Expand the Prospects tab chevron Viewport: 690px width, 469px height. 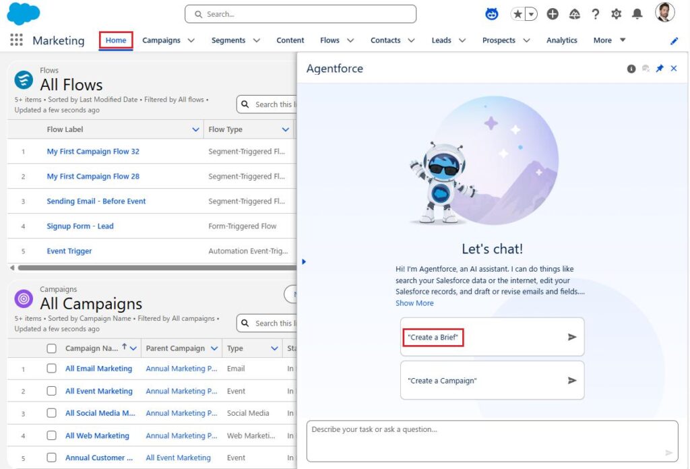pos(527,40)
